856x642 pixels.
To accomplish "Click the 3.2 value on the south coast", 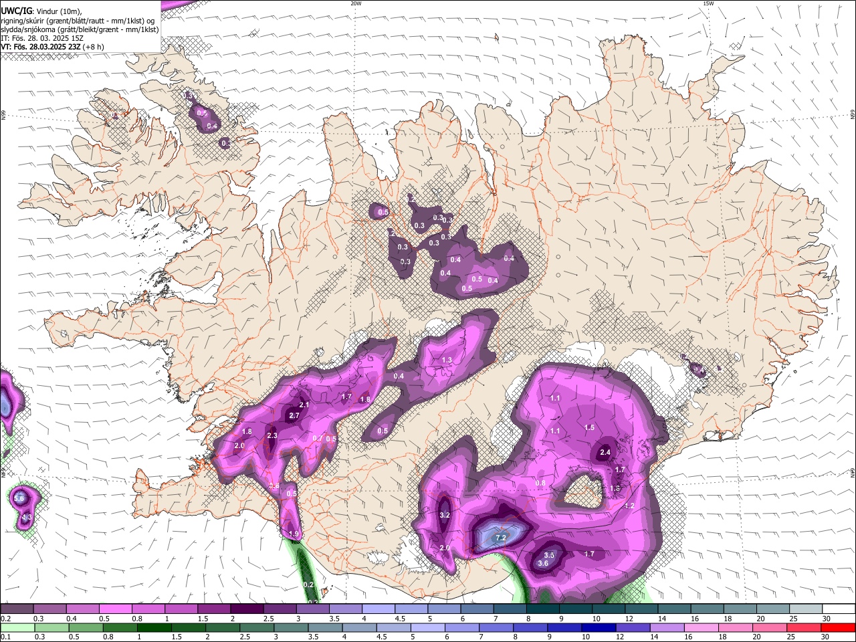I will pyautogui.click(x=445, y=515).
